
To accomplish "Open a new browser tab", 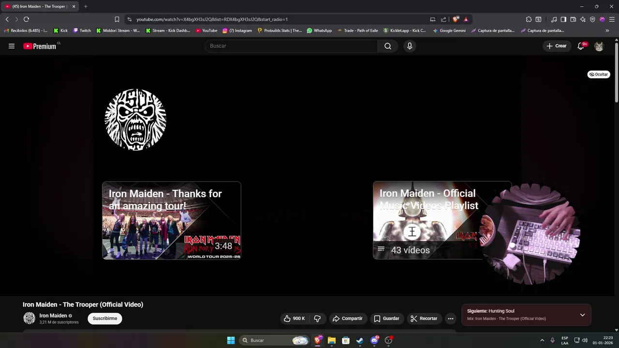I will [86, 6].
